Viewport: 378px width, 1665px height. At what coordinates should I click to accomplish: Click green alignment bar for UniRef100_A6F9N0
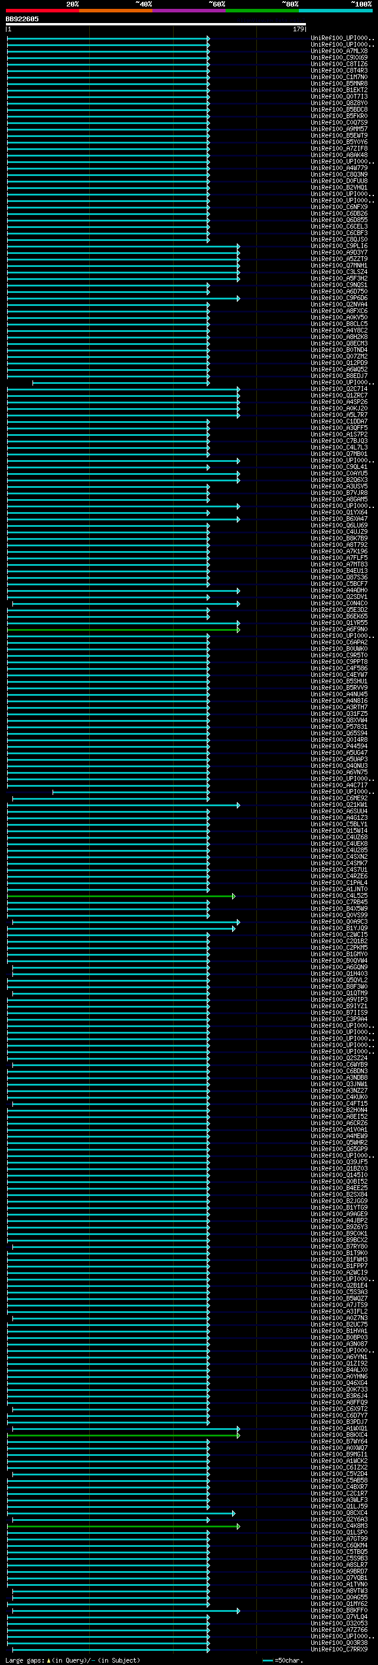[123, 629]
